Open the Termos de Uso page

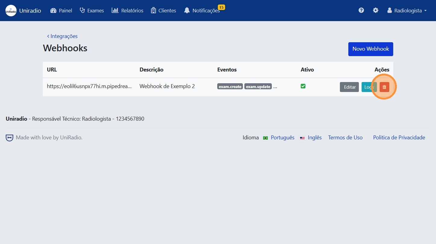(345, 138)
